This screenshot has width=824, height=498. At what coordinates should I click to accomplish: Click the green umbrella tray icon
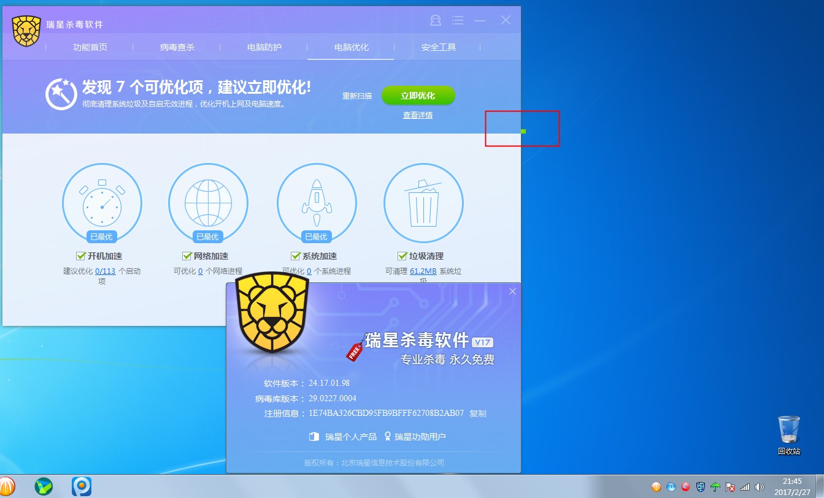(715, 488)
